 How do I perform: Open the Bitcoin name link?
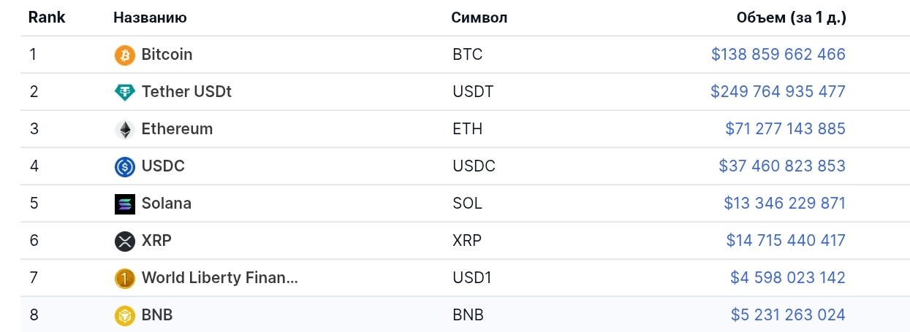click(x=167, y=55)
